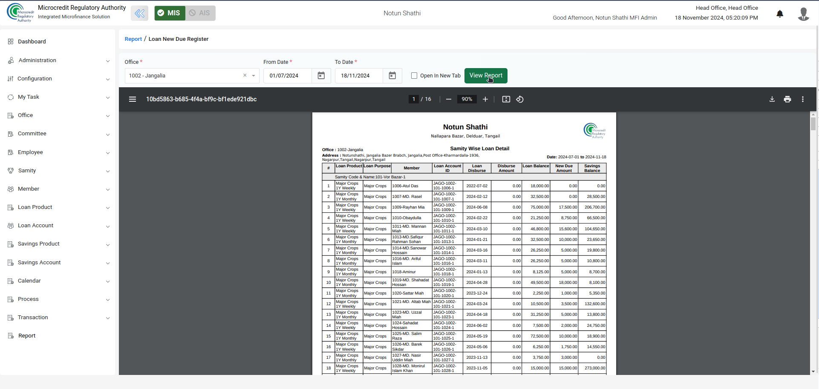Viewport: 819px width, 389px height.
Task: Open To Date calendar picker icon
Action: 392,76
